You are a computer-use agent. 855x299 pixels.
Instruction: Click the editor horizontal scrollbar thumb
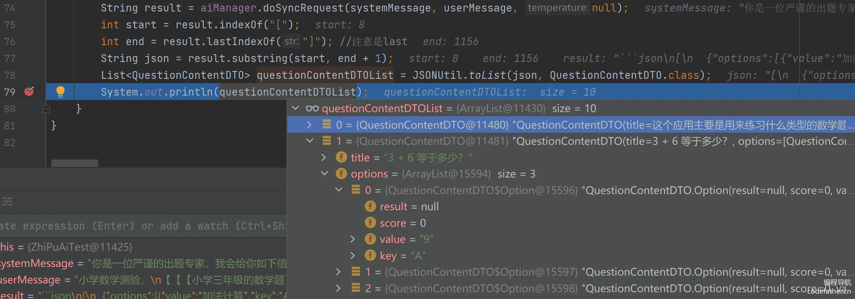point(75,163)
